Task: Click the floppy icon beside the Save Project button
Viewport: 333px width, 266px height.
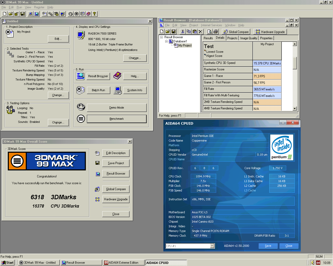Action: [97, 163]
